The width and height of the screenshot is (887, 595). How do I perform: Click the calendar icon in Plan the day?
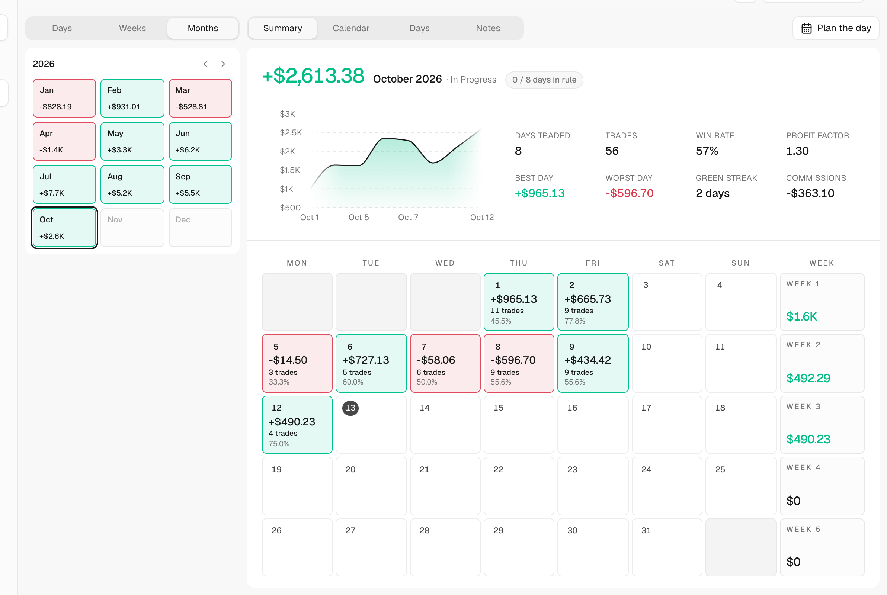(806, 29)
